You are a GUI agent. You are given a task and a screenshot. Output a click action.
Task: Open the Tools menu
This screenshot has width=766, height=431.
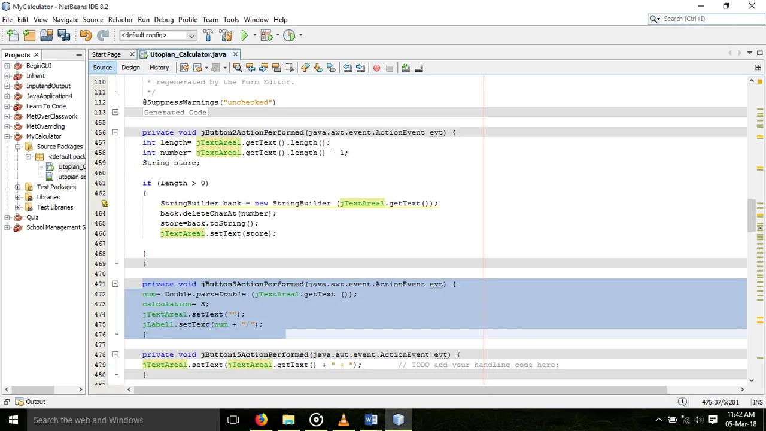click(x=231, y=20)
